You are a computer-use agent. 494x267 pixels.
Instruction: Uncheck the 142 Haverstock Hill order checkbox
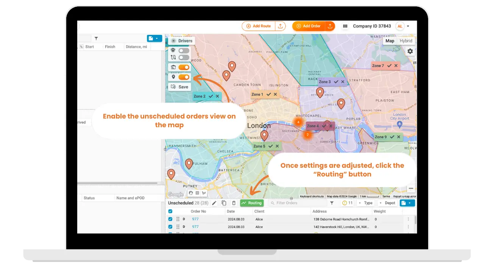[170, 227]
